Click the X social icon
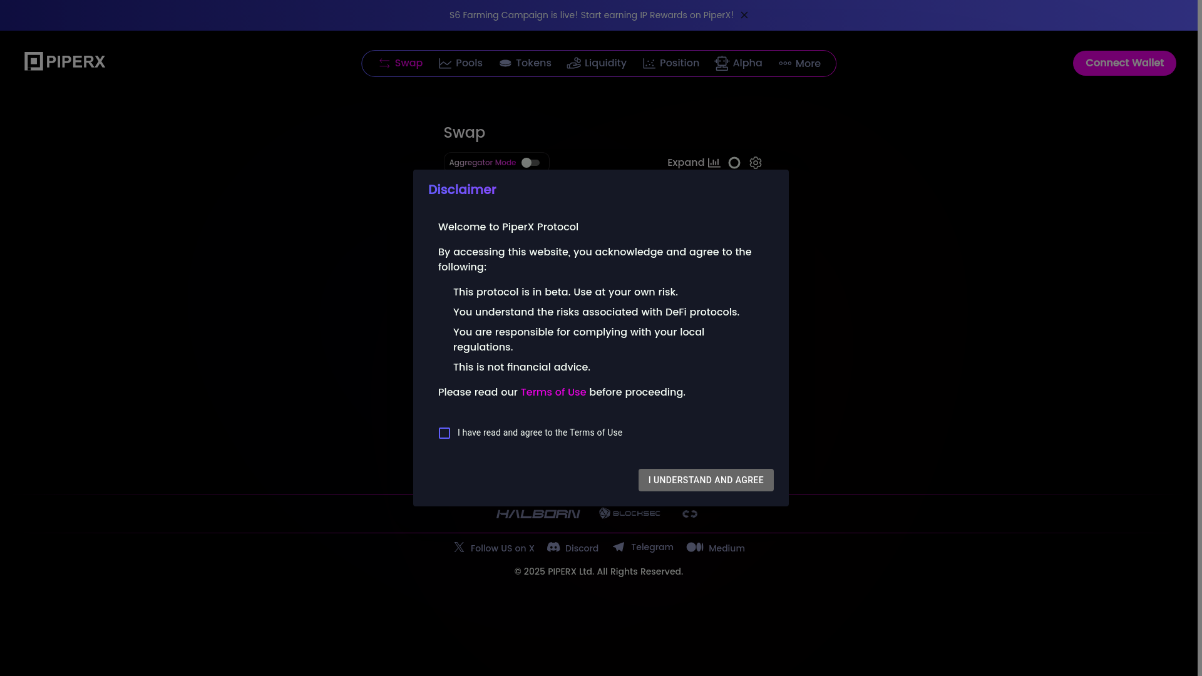The image size is (1202, 676). (460, 547)
